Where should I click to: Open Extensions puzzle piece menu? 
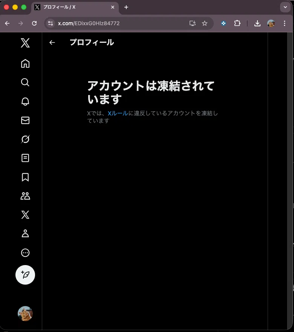tap(237, 23)
